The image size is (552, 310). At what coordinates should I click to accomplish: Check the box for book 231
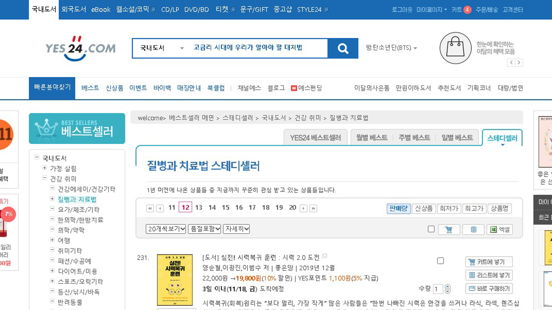pos(440,261)
